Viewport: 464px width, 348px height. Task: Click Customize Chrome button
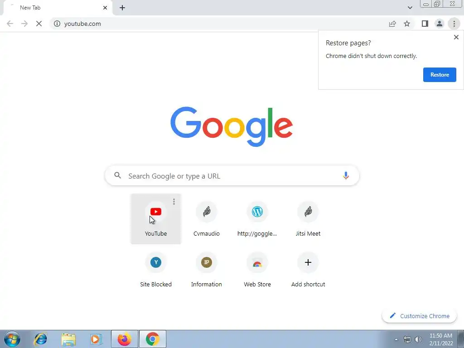tap(419, 316)
